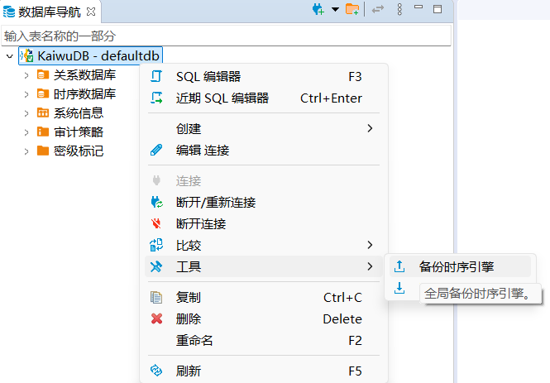Click the reconnect plug icon
The height and width of the screenshot is (383, 550).
coord(156,202)
